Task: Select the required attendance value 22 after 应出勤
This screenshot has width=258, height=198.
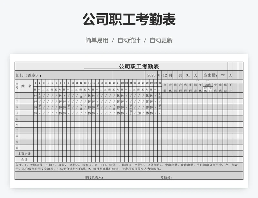Action: pos(223,75)
